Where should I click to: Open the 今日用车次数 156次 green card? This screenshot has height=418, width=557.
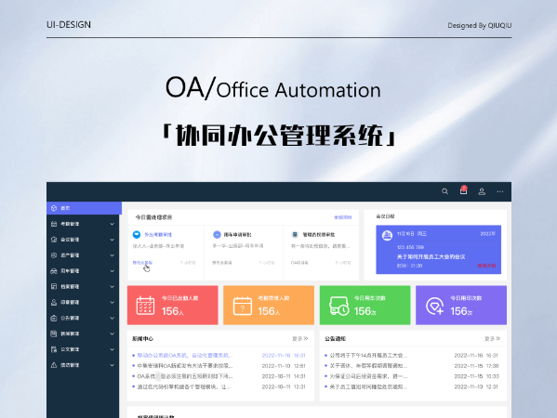coord(365,306)
